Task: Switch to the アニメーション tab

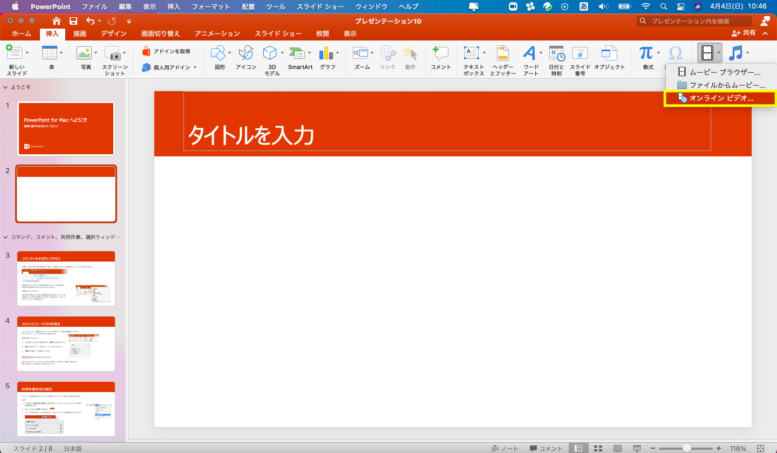Action: 217,33
